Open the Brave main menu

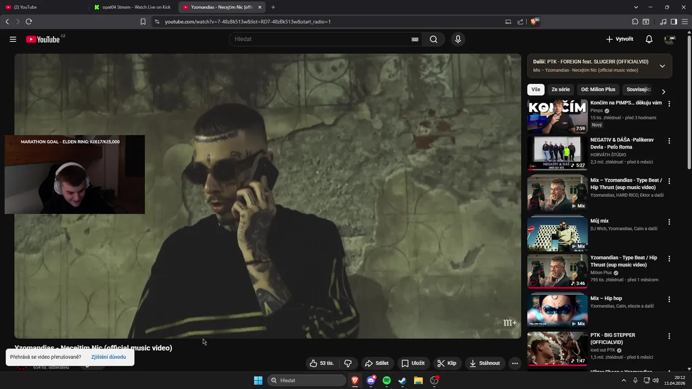(684, 22)
